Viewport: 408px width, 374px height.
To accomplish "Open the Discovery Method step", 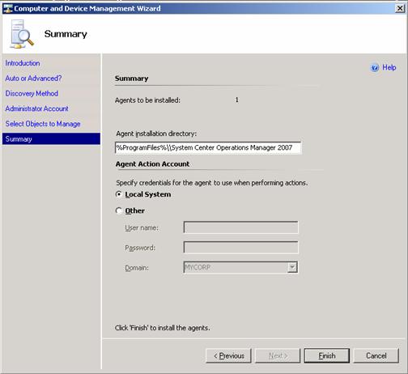I will click(x=32, y=93).
